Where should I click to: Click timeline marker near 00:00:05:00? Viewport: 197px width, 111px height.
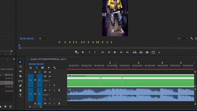[x=162, y=63]
